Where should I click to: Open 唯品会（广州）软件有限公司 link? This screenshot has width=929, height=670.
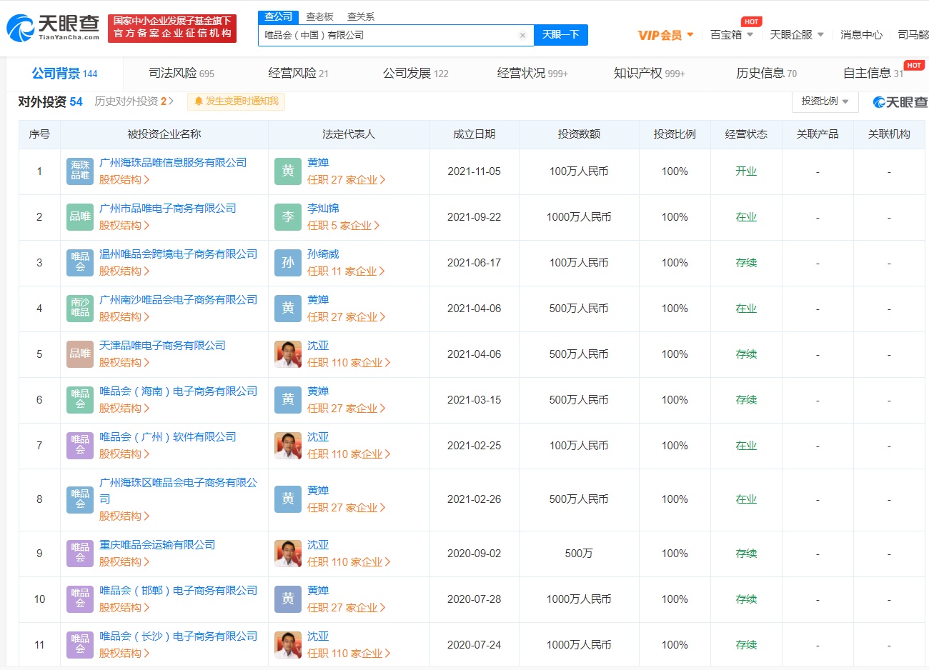click(167, 437)
